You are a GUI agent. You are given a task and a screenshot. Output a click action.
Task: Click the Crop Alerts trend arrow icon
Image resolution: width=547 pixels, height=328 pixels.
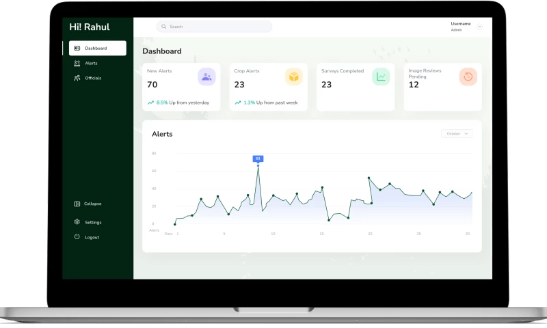(x=238, y=102)
